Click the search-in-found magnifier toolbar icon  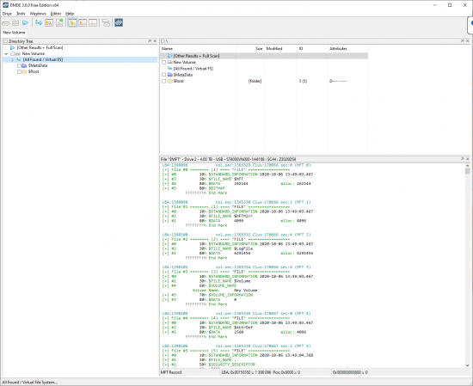pyautogui.click(x=49, y=23)
